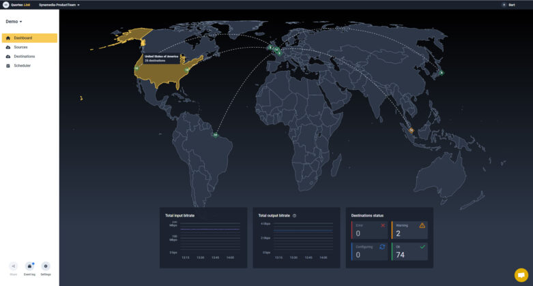Open the Scheduler calendar icon

click(8, 65)
